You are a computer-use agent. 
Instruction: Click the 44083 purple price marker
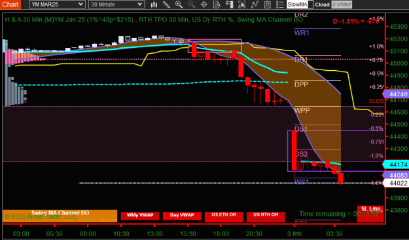396,175
